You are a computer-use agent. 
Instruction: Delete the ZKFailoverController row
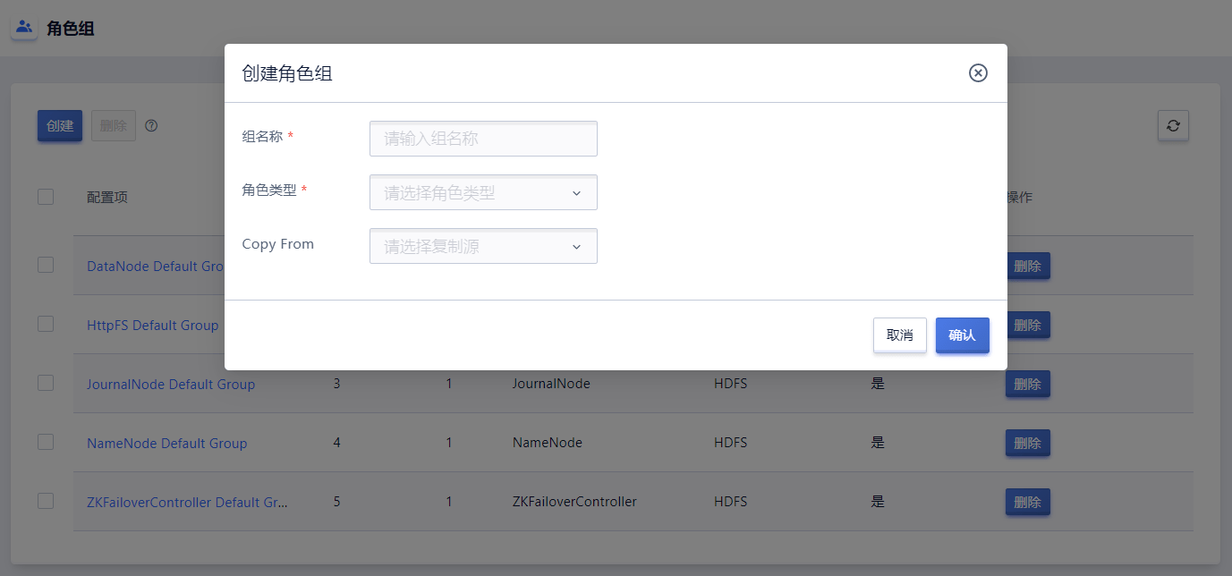(x=1028, y=502)
